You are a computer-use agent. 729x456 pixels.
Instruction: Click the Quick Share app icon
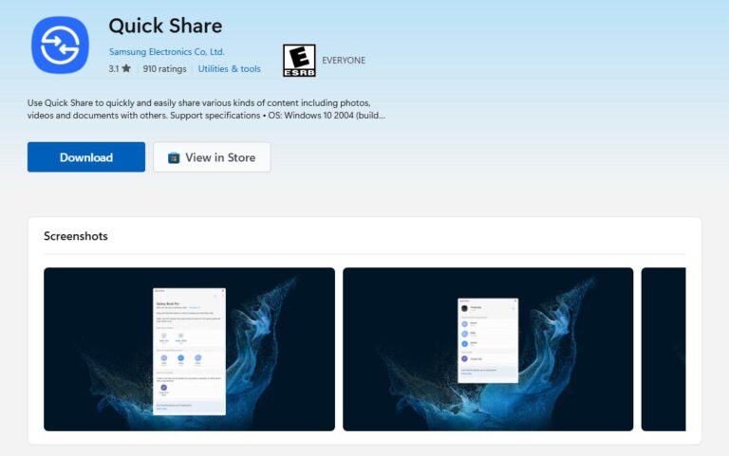click(60, 46)
